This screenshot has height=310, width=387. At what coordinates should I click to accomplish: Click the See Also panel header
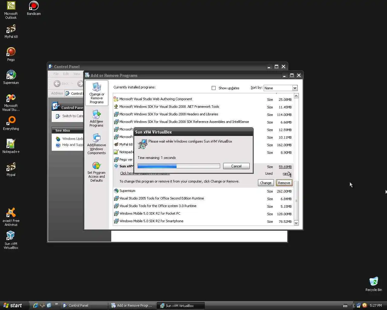coord(67,130)
